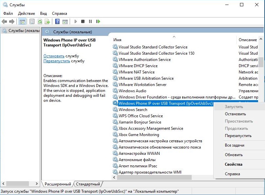Image resolution: width=265 pixels, height=195 pixels.
Task: Click the toolbar Forward arrow
Action: click(12, 21)
